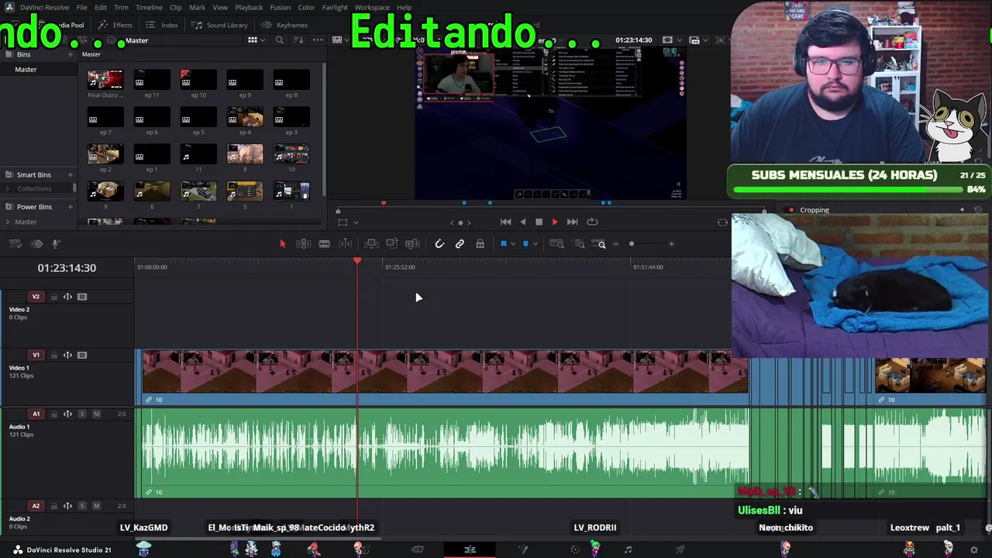Viewport: 992px width, 558px height.
Task: Lock the Video 2 track
Action: 53,297
